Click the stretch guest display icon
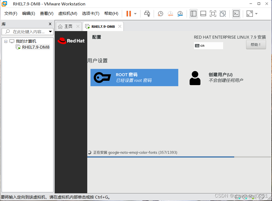This screenshot has width=272, height=201. tap(250, 14)
